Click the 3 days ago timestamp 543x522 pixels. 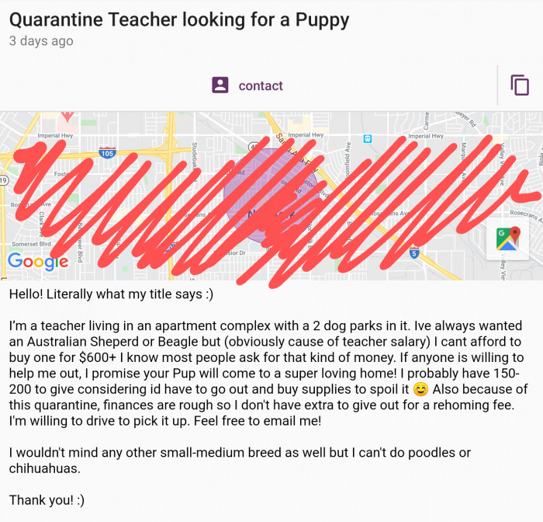point(41,41)
